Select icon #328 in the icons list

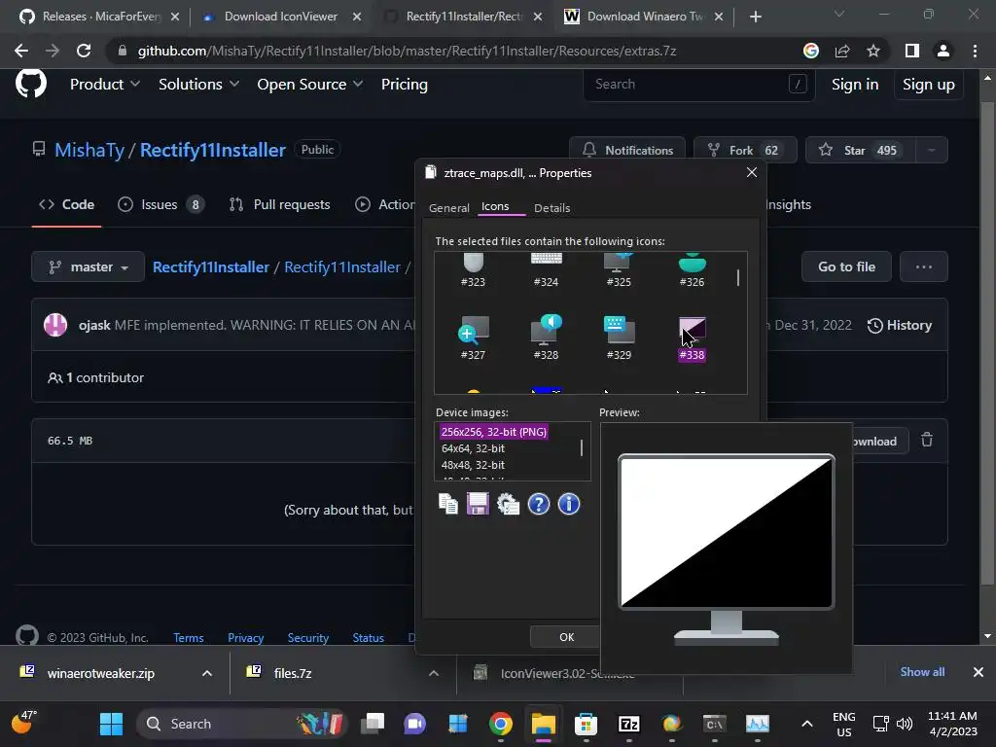[x=547, y=338]
